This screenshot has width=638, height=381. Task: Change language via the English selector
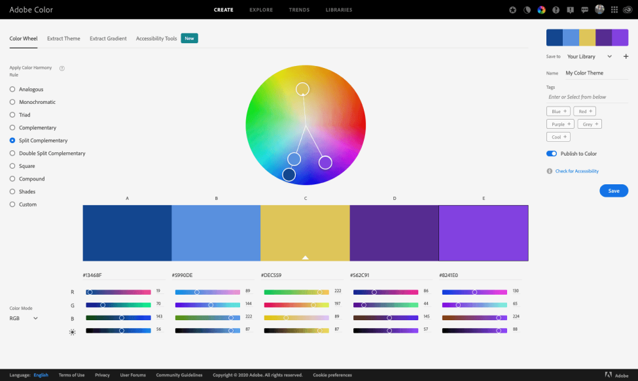[41, 375]
